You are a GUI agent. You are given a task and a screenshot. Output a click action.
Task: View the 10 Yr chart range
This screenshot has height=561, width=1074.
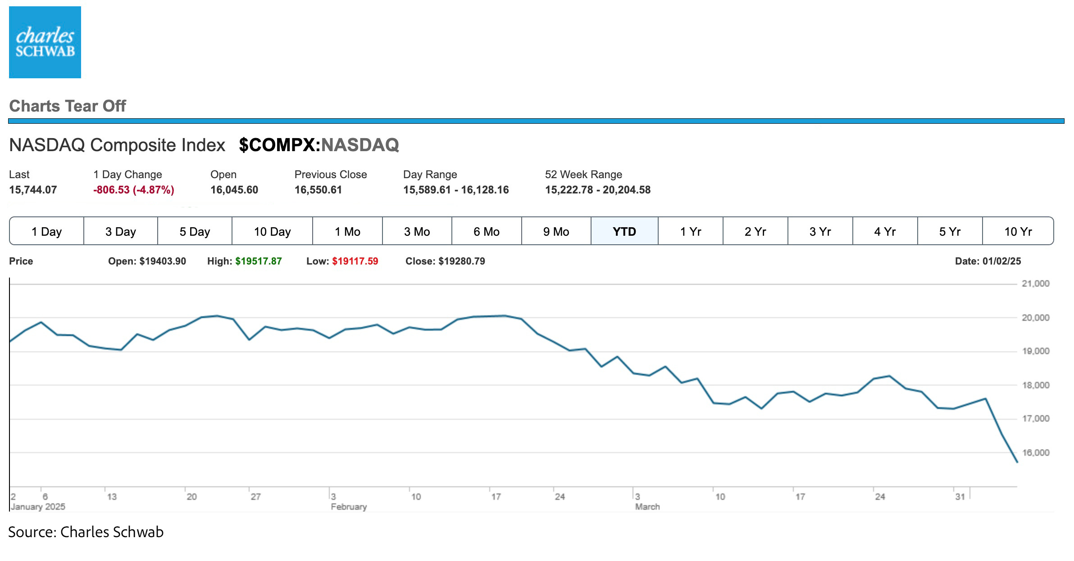1018,231
